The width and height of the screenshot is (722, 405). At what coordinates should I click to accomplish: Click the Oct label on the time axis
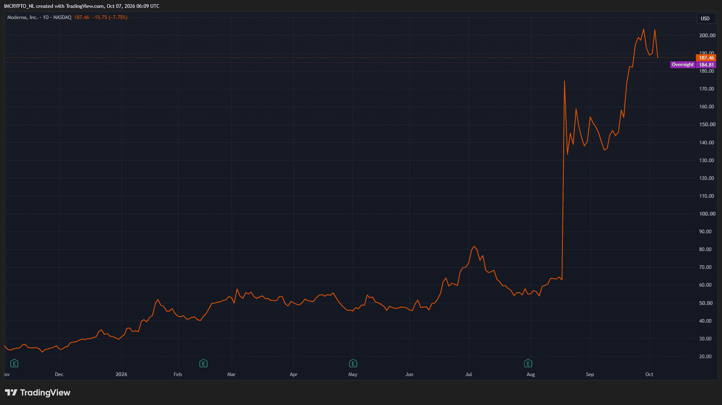pos(649,374)
